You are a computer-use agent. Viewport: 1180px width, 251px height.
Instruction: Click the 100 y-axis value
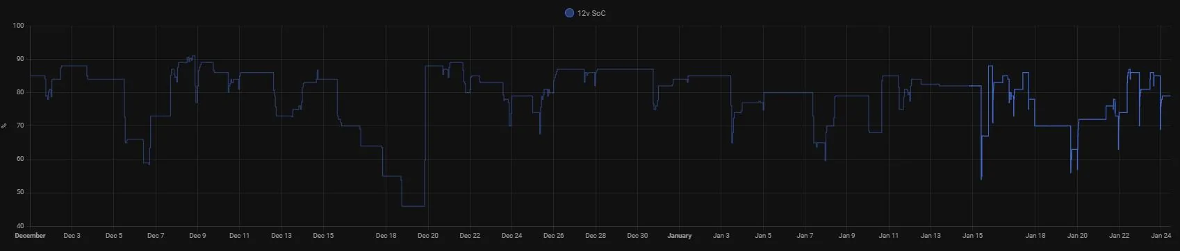point(19,26)
